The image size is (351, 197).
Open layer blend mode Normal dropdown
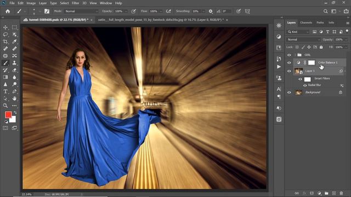304,39
